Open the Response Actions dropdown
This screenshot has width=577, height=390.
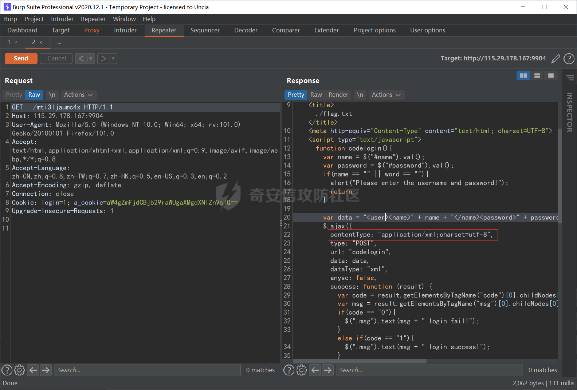point(386,95)
